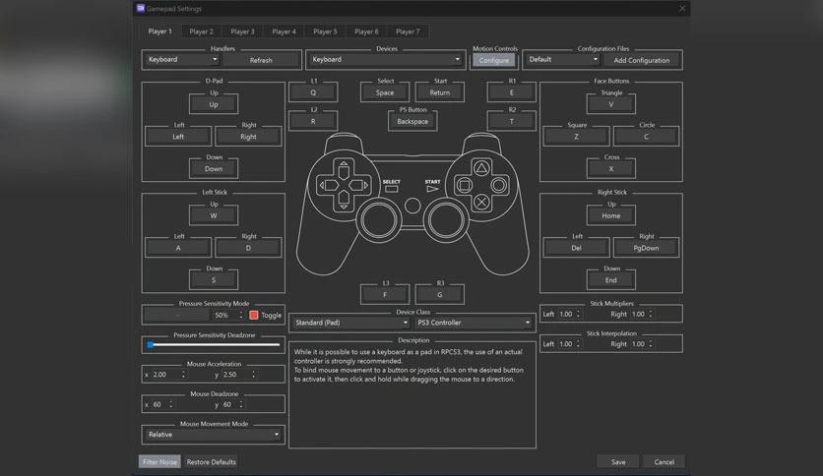The width and height of the screenshot is (823, 476).
Task: Open the Devices dropdown set to Keyboard
Action: coord(386,59)
